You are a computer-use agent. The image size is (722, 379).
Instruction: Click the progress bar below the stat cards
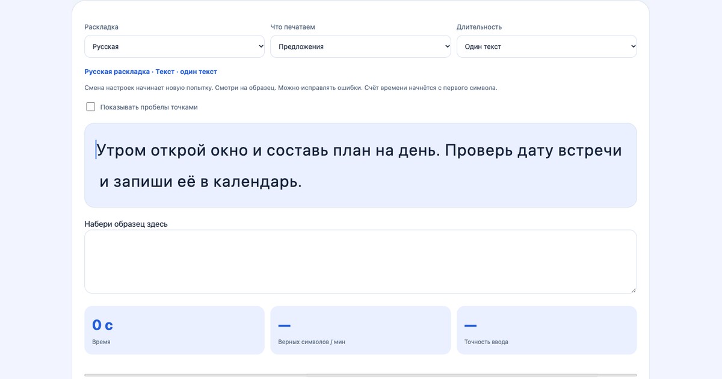pyautogui.click(x=360, y=375)
